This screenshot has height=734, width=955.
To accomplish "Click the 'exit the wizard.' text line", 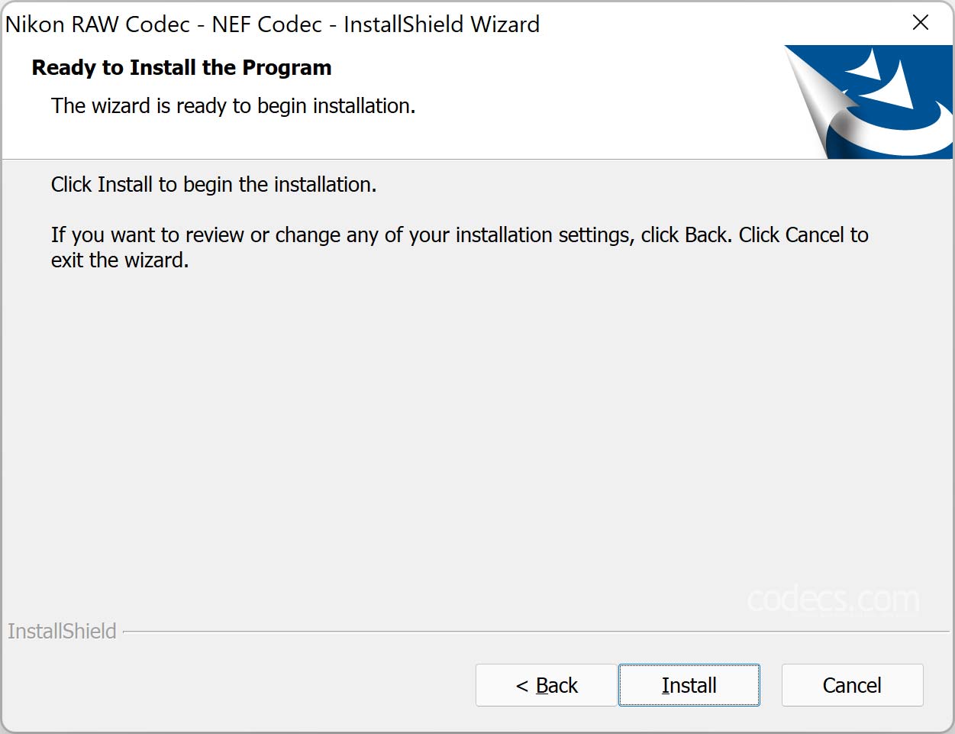I will (120, 260).
